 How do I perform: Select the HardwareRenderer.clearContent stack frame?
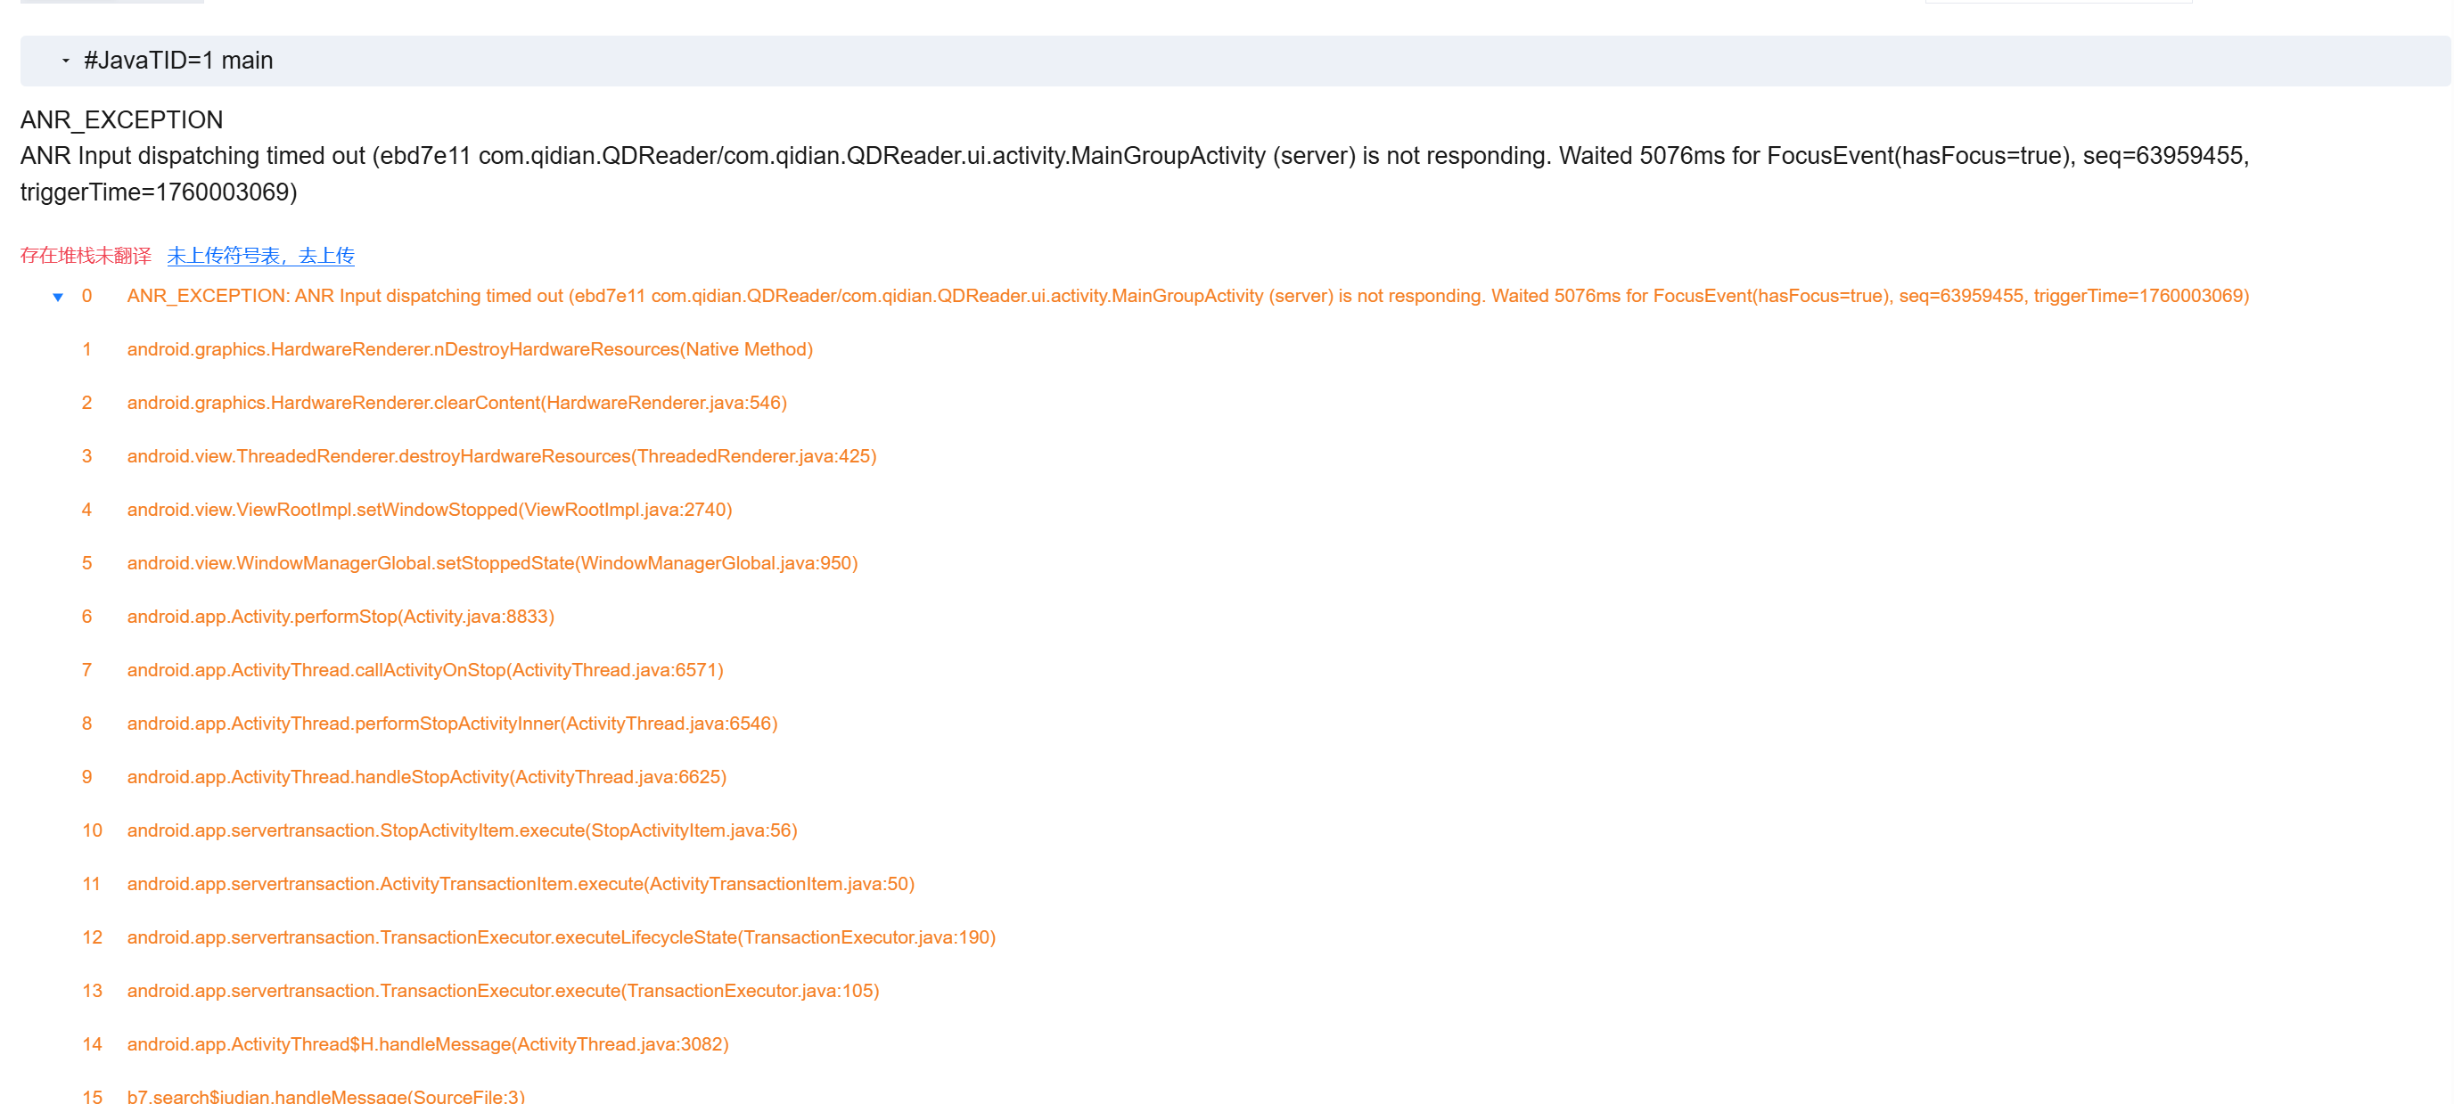click(456, 403)
